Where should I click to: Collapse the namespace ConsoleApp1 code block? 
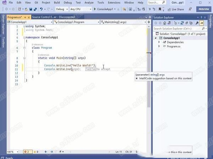coord(23,37)
